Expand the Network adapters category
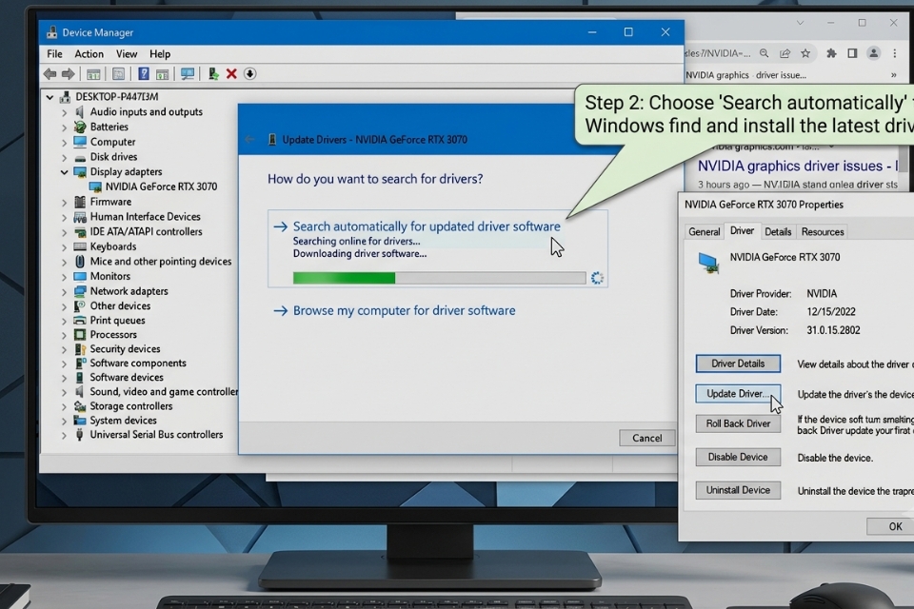 click(x=64, y=292)
